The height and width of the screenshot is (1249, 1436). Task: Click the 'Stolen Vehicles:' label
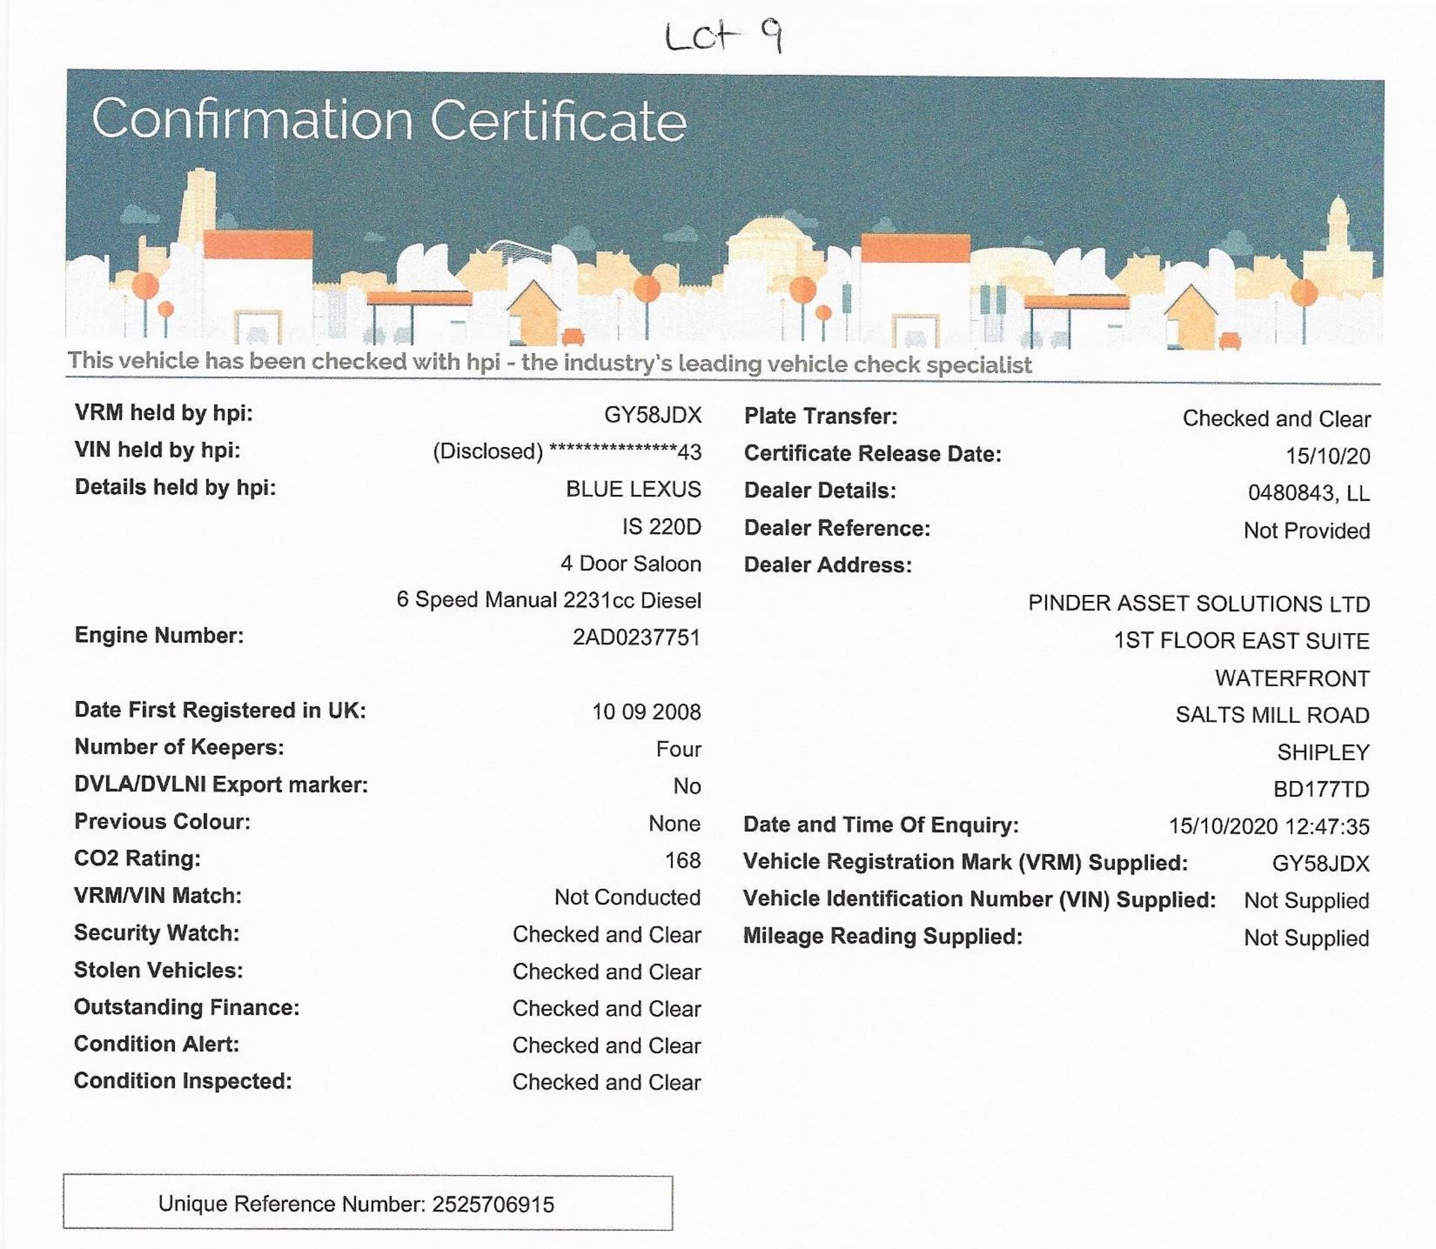[x=159, y=970]
